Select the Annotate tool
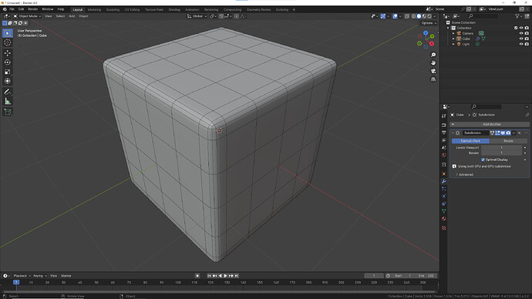This screenshot has width=532, height=299. (x=8, y=92)
